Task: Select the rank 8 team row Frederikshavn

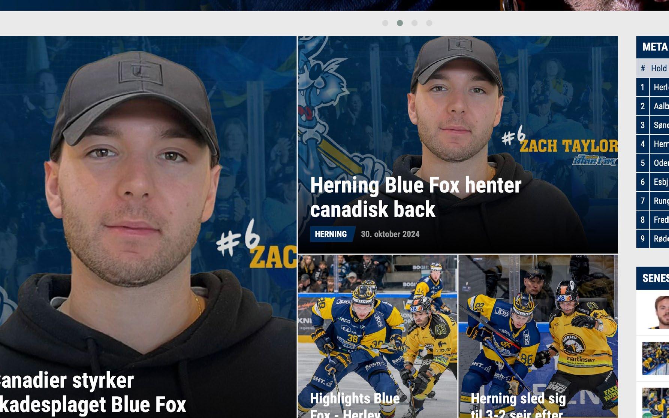Action: (x=653, y=220)
